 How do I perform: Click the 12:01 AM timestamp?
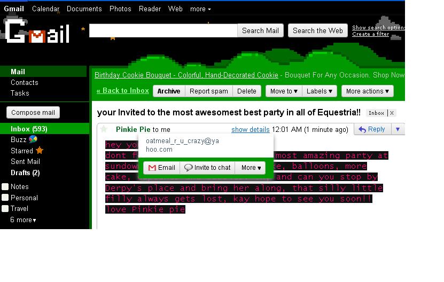coord(310,130)
